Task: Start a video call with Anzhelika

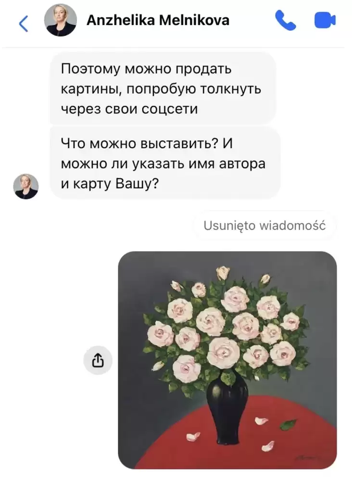Action: click(x=325, y=20)
